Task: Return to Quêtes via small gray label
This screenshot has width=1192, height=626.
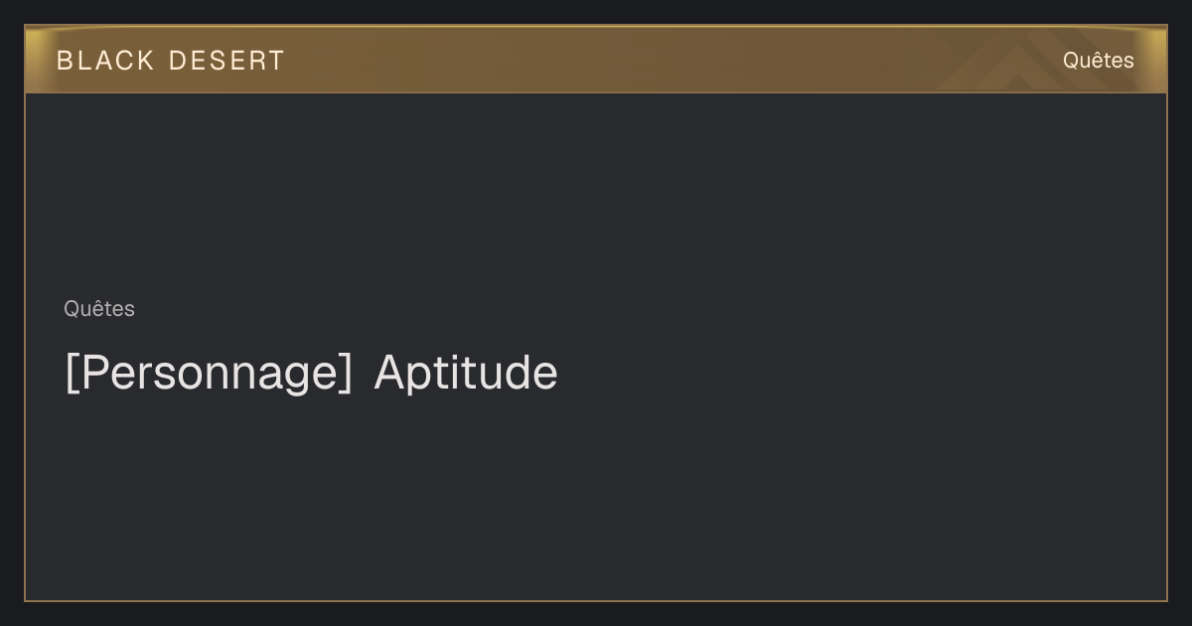Action: click(99, 309)
